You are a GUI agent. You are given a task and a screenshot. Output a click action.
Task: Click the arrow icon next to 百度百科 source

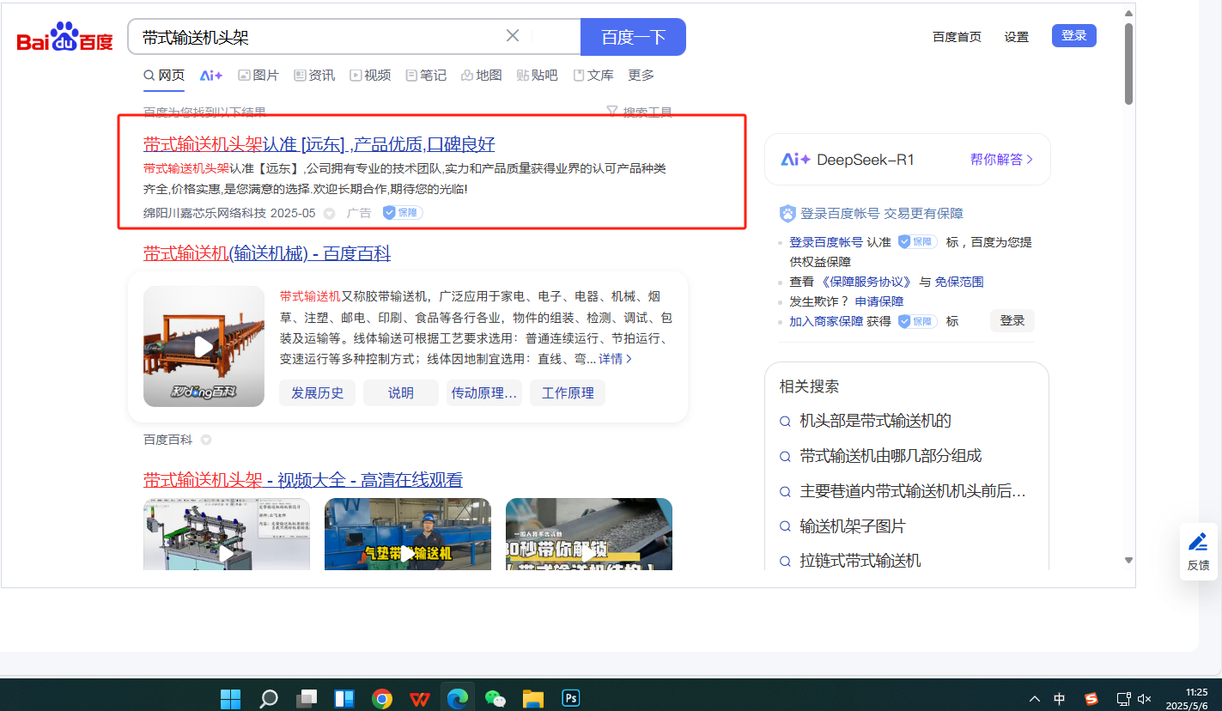coord(206,440)
